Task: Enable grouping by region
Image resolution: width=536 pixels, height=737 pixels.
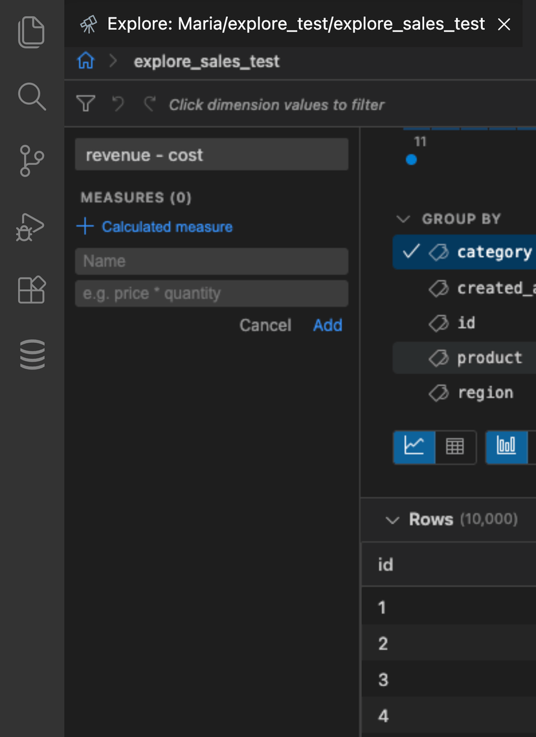Action: [x=486, y=391]
